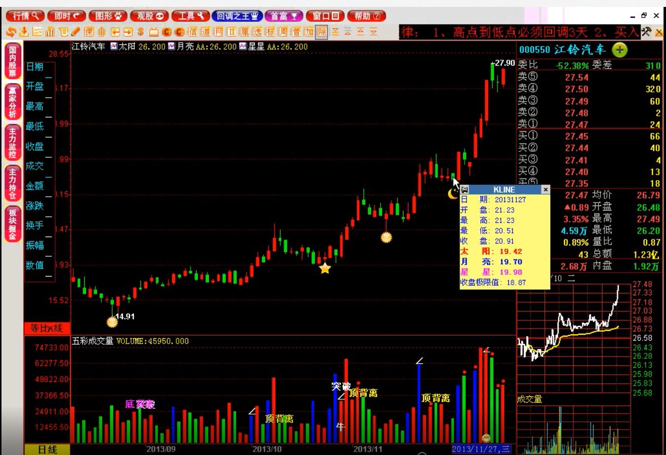
Task: Click the 2013/11/27,三 date label
Action: pyautogui.click(x=481, y=449)
